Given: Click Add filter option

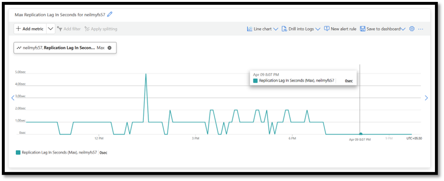Looking at the screenshot, I should point(69,29).
